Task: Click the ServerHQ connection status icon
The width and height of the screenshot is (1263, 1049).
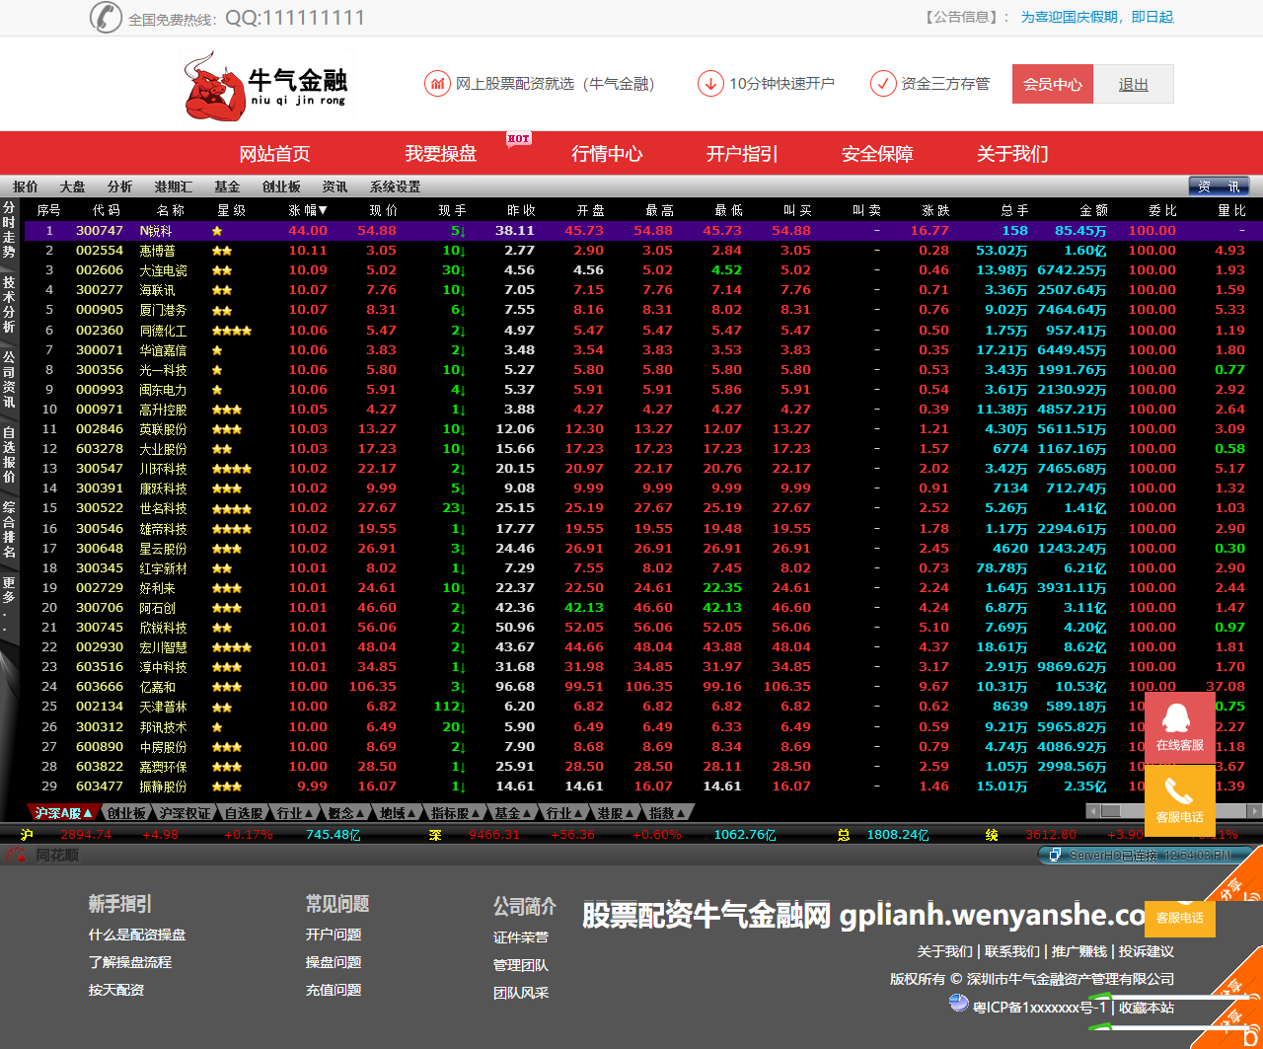Action: point(1055,856)
